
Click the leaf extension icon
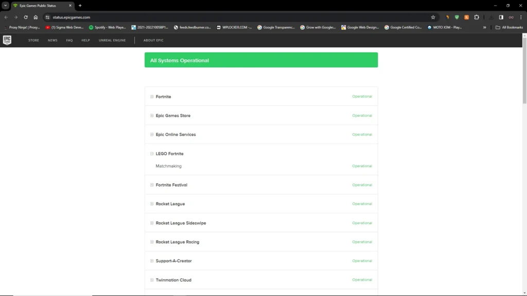point(447,17)
